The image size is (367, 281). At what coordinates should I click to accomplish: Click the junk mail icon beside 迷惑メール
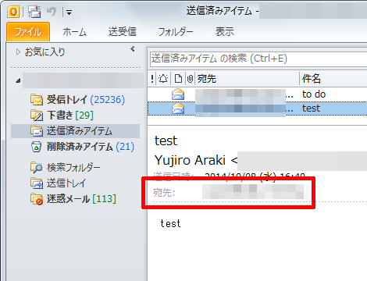(37, 199)
